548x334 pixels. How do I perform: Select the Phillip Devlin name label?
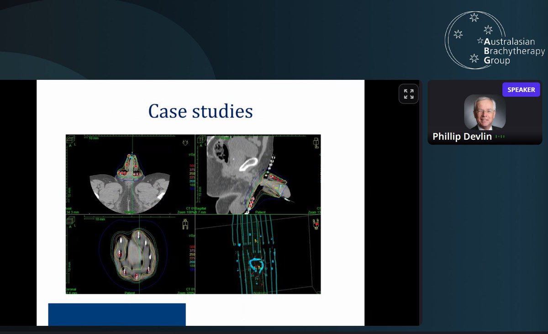(x=462, y=136)
